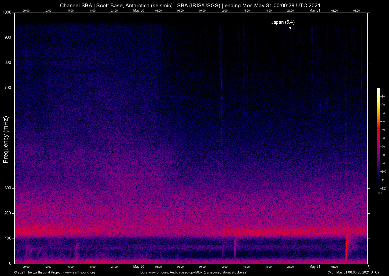The width and height of the screenshot is (389, 276).
Task: Click the dBFS unit label under the color scale
Action: point(381,193)
